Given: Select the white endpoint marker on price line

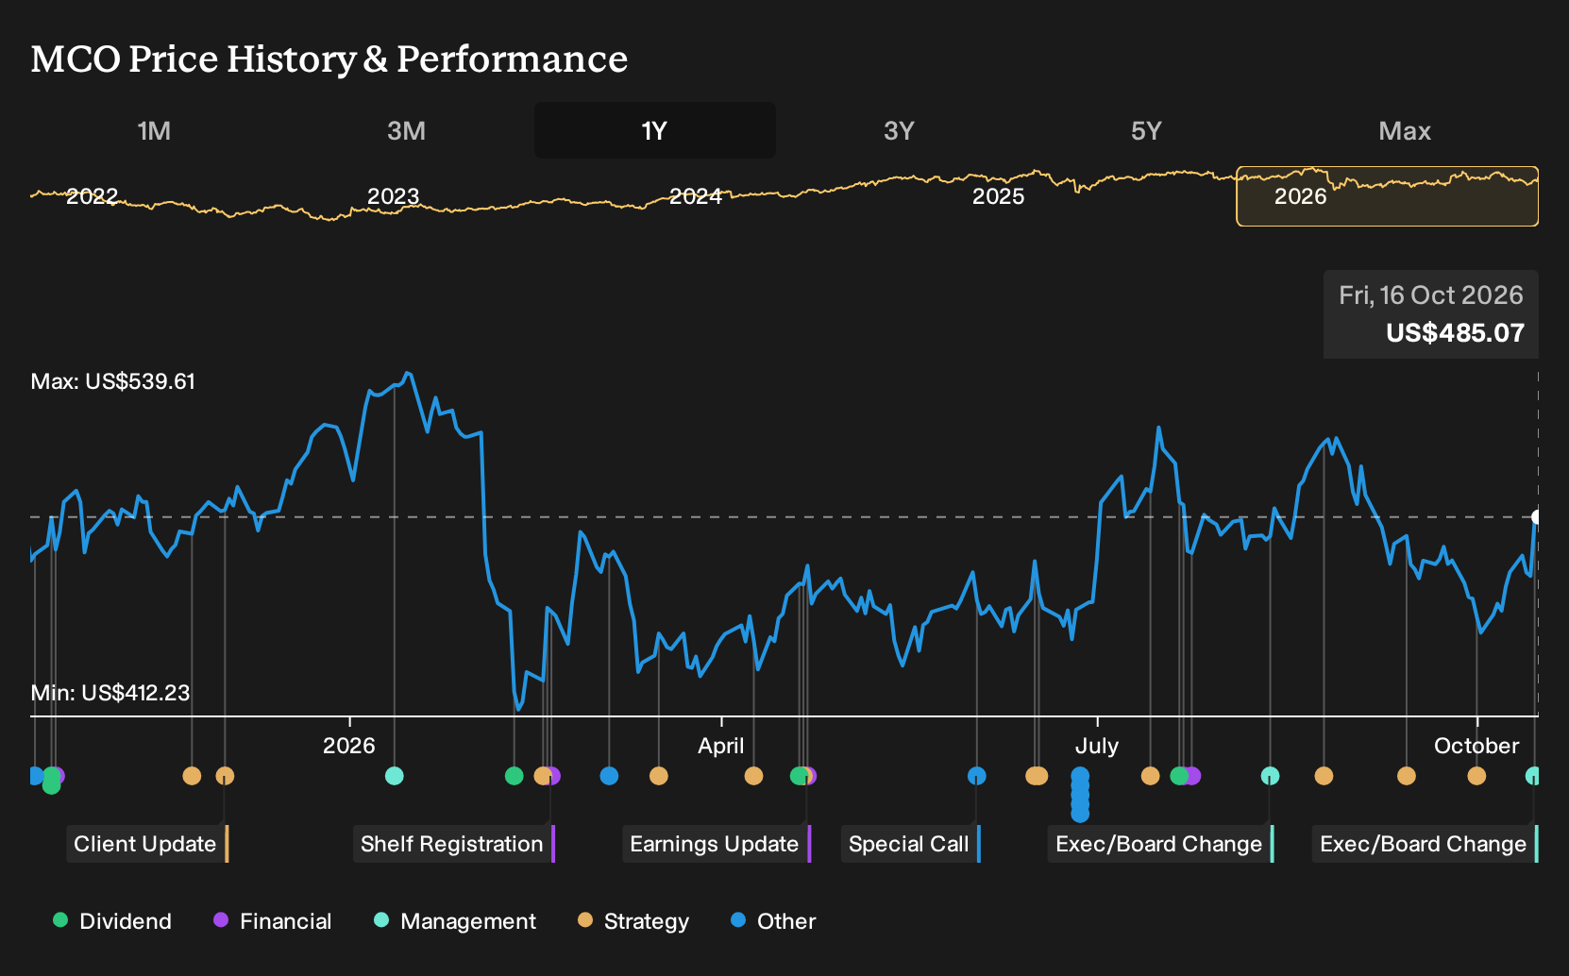Looking at the screenshot, I should click(x=1537, y=517).
